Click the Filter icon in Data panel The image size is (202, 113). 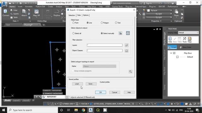click(14, 10)
